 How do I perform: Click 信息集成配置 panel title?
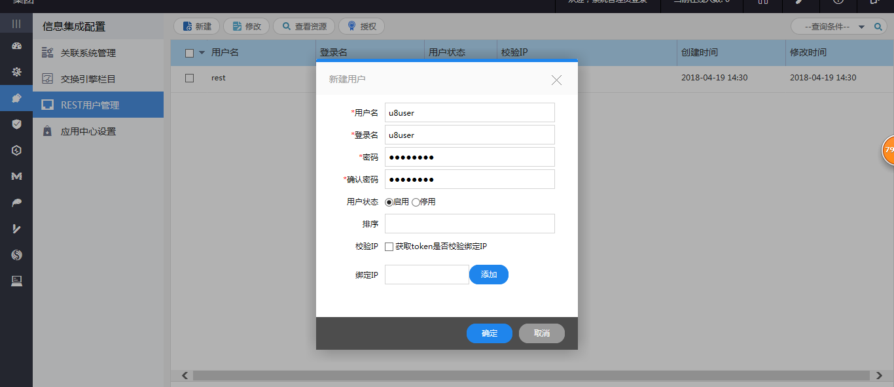click(x=74, y=27)
